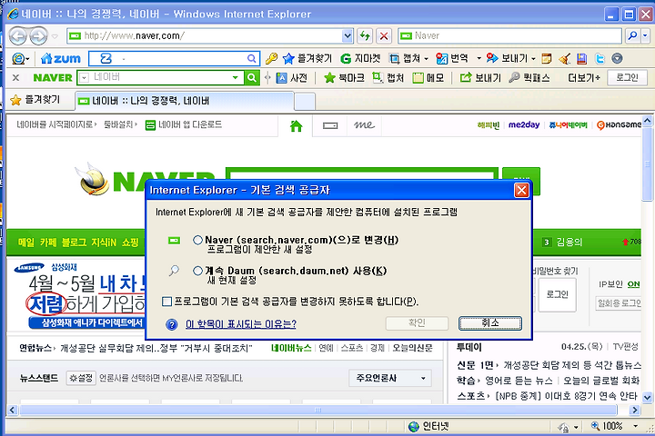Open 쇼핑 in Naver green menu bar
The height and width of the screenshot is (436, 655).
pos(130,243)
